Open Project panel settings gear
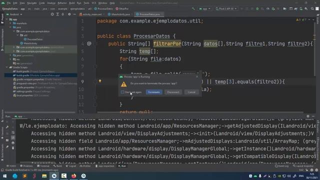 coord(69,14)
